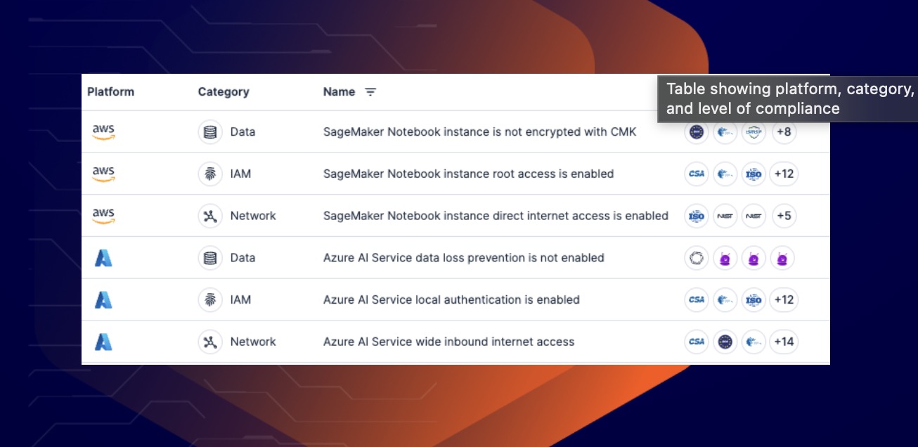Click the dark EU circle badge in the Azure wide inbound row
918x447 pixels.
(725, 342)
